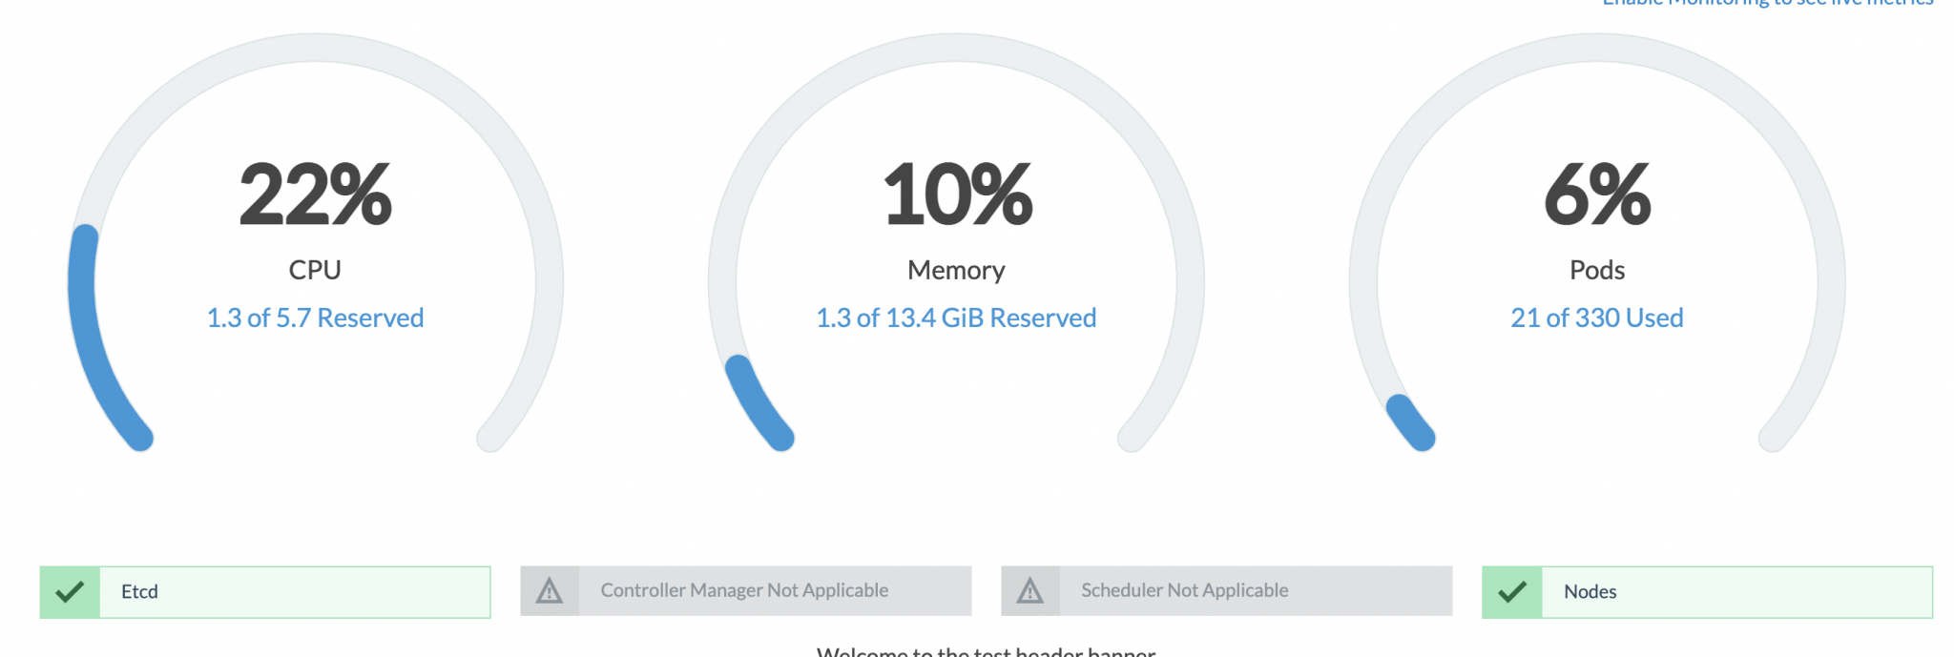The height and width of the screenshot is (657, 1954).
Task: Open the 1.3 of 13.4 GiB Reserved link
Action: (x=956, y=318)
